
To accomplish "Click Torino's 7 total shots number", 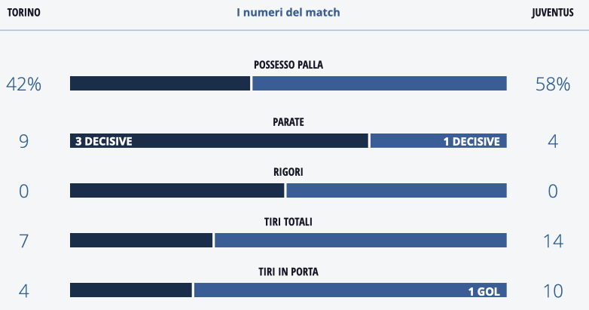I will tap(23, 241).
